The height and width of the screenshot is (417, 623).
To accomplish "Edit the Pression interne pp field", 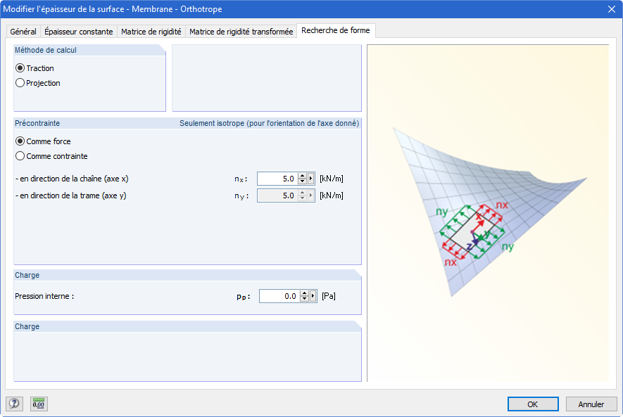I will tap(279, 296).
